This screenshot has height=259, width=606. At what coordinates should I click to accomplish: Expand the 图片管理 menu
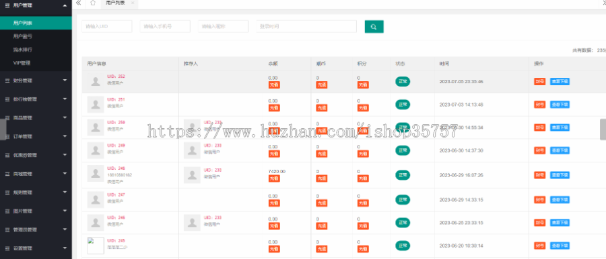pyautogui.click(x=36, y=211)
